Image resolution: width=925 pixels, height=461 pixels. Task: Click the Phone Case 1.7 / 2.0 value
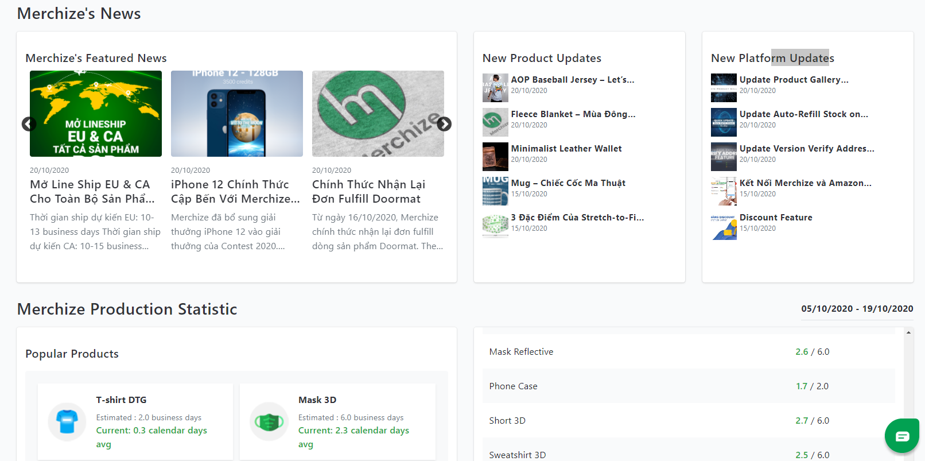(812, 386)
